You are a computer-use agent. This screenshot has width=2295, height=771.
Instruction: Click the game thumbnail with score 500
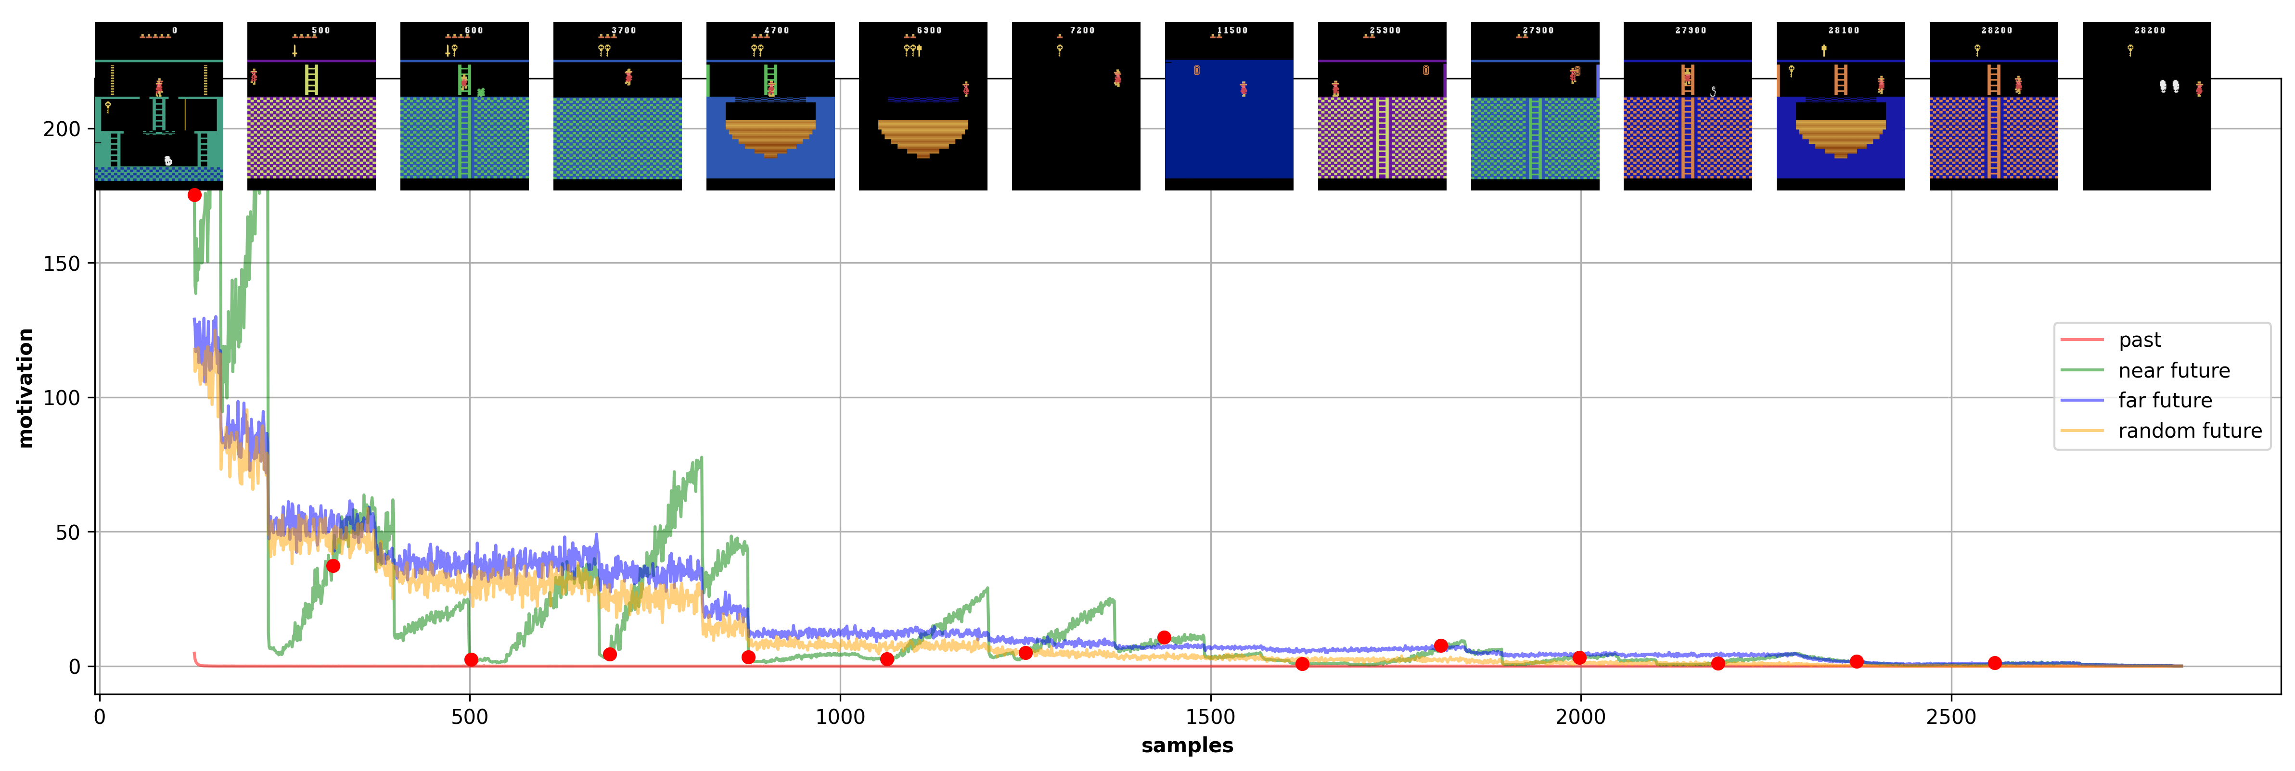311,106
